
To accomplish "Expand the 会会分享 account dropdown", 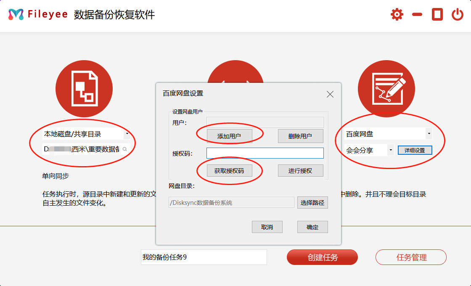I will [391, 150].
